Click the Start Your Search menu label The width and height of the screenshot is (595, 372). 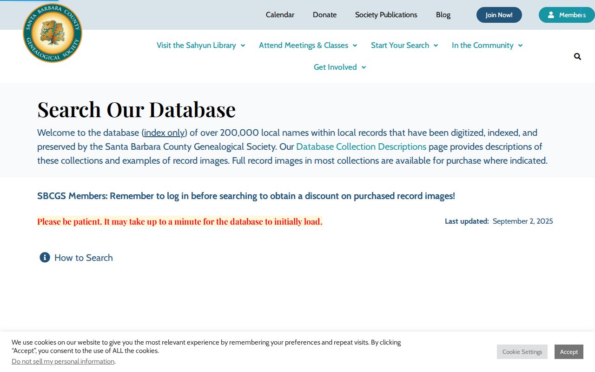click(400, 46)
